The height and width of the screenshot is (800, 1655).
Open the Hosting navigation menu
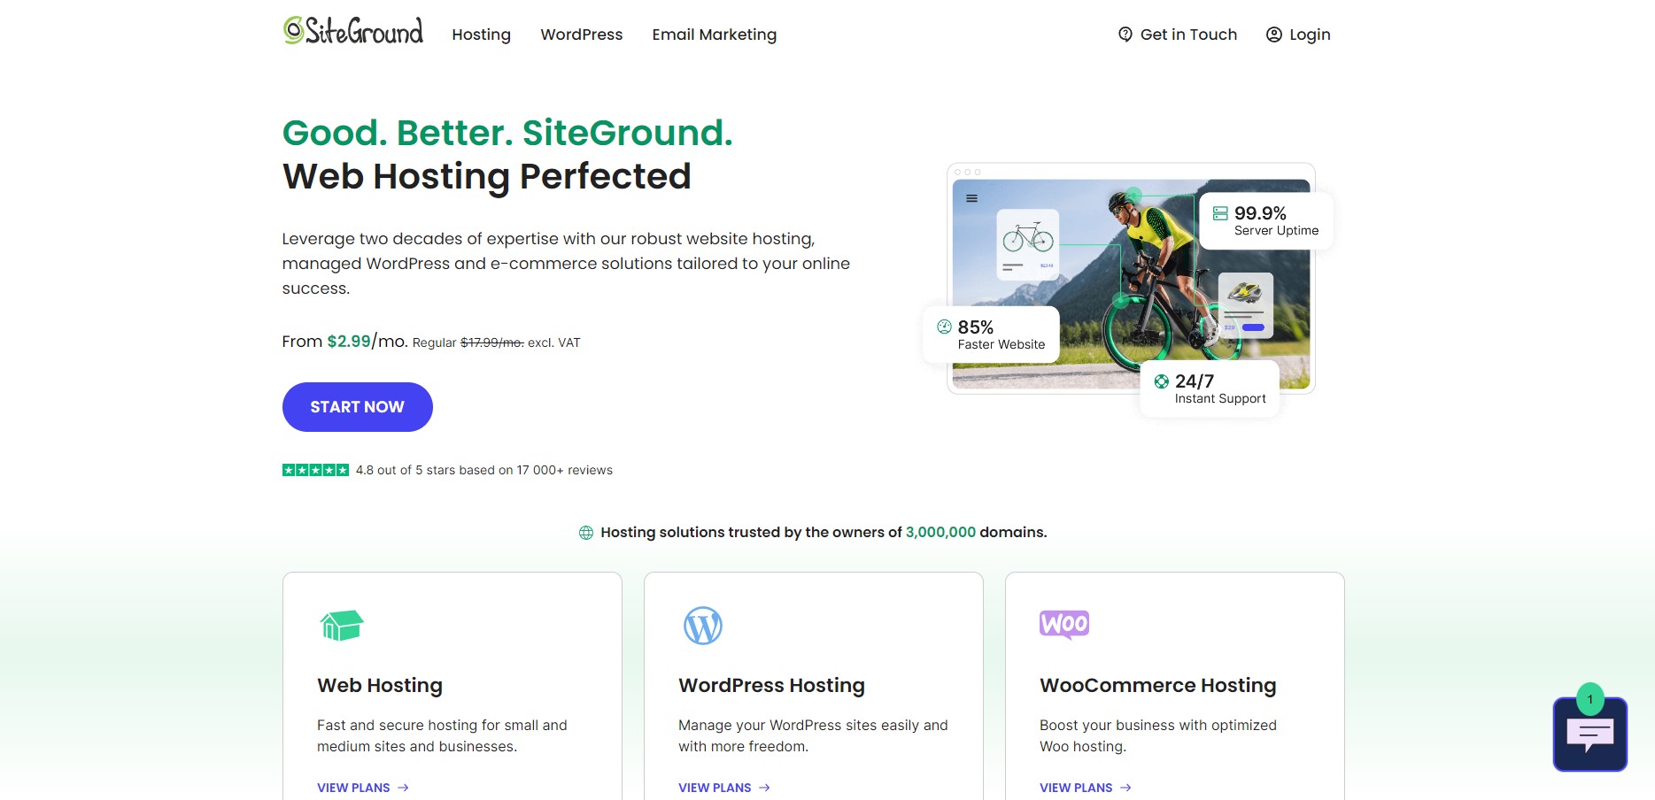[x=481, y=35]
